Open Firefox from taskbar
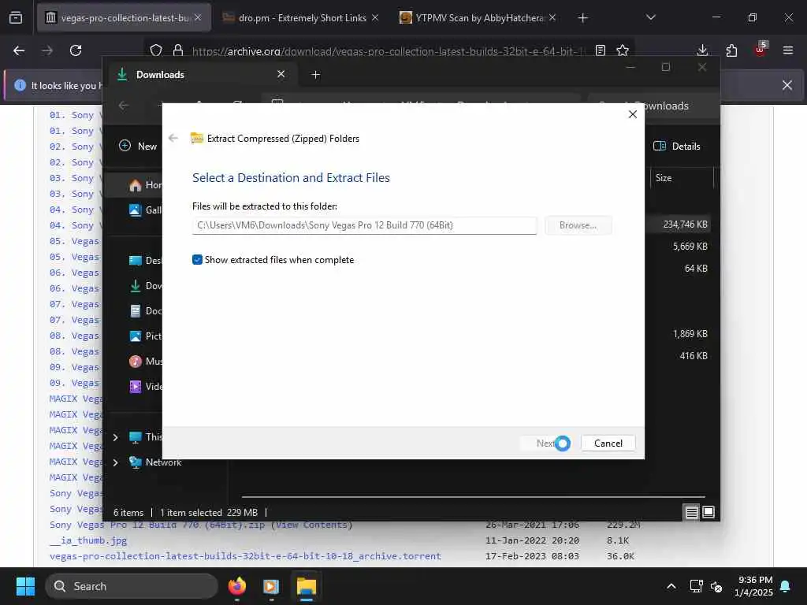 236,586
